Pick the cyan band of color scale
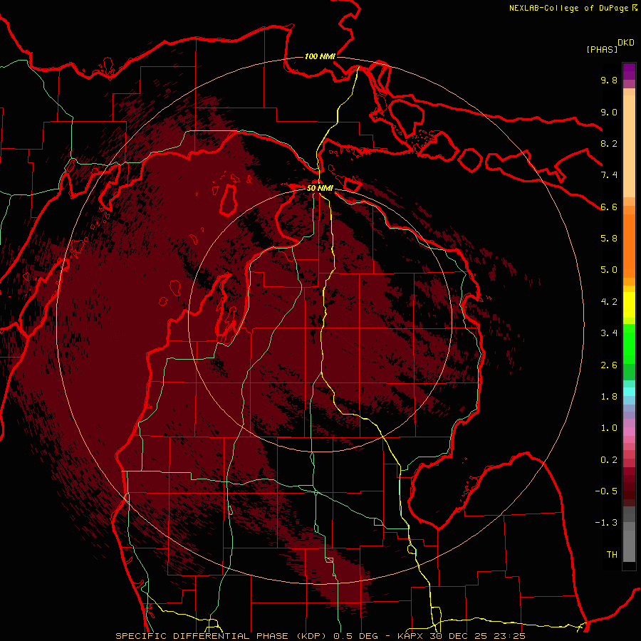The width and height of the screenshot is (641, 641). pos(629,392)
